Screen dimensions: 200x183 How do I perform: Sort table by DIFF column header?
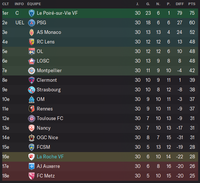(180, 4)
